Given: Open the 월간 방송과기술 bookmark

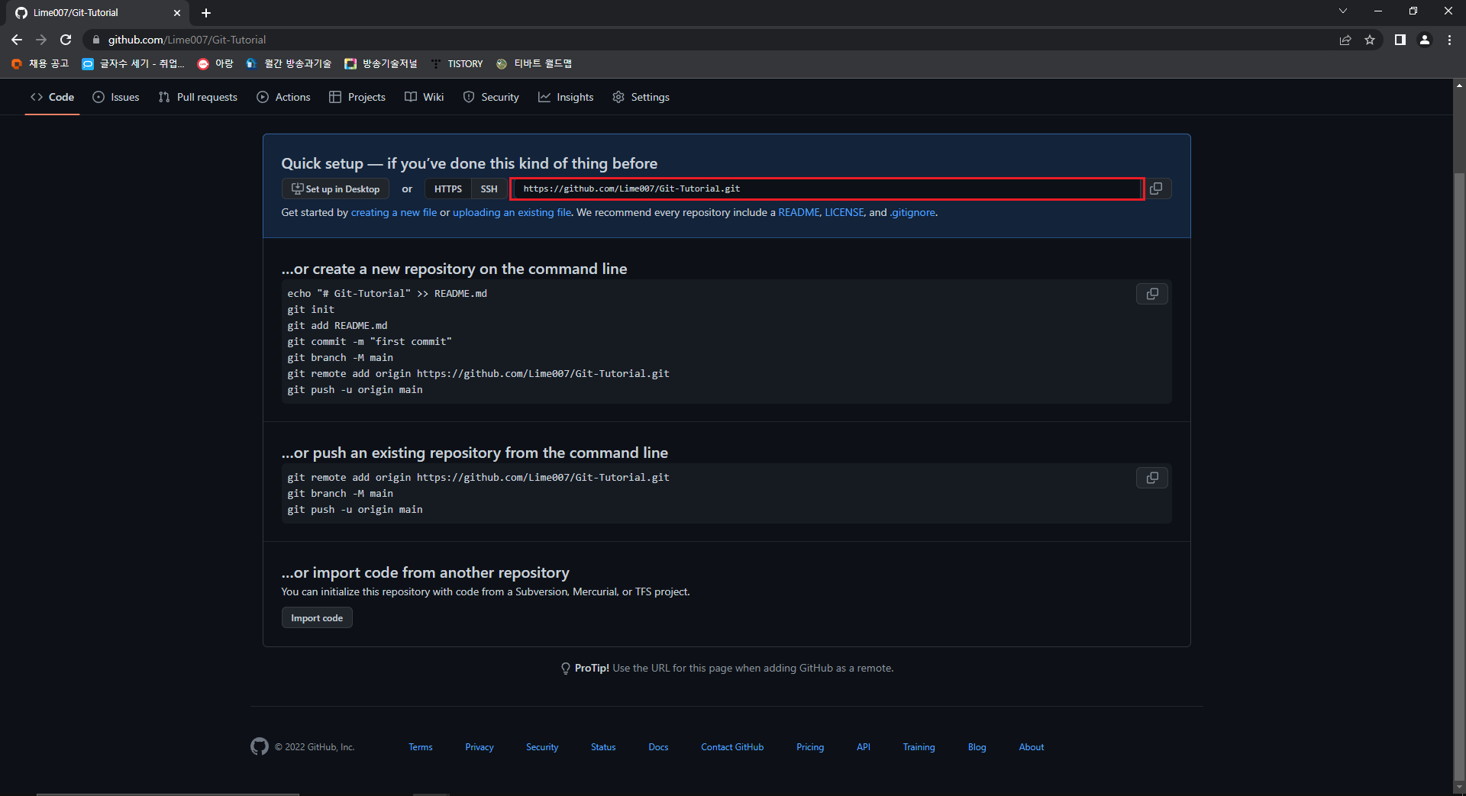Looking at the screenshot, I should (x=289, y=64).
